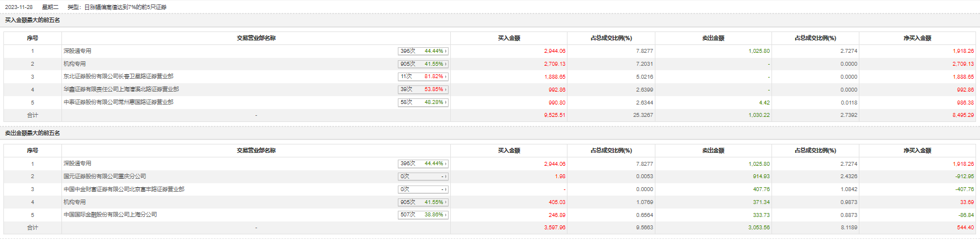Expand the 507次 38.86% badge arrow
The image size is (980, 240).
[446, 215]
